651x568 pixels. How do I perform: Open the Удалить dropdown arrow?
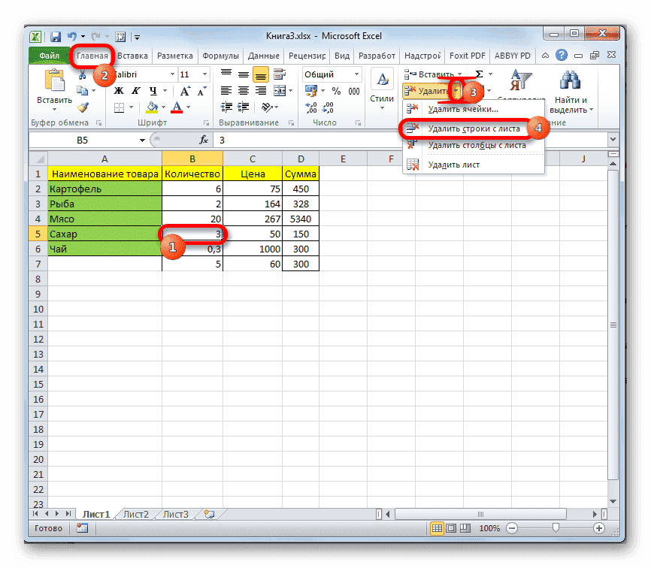(x=458, y=90)
